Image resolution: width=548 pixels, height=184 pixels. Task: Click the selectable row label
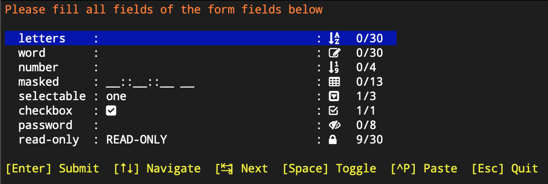[x=52, y=96]
